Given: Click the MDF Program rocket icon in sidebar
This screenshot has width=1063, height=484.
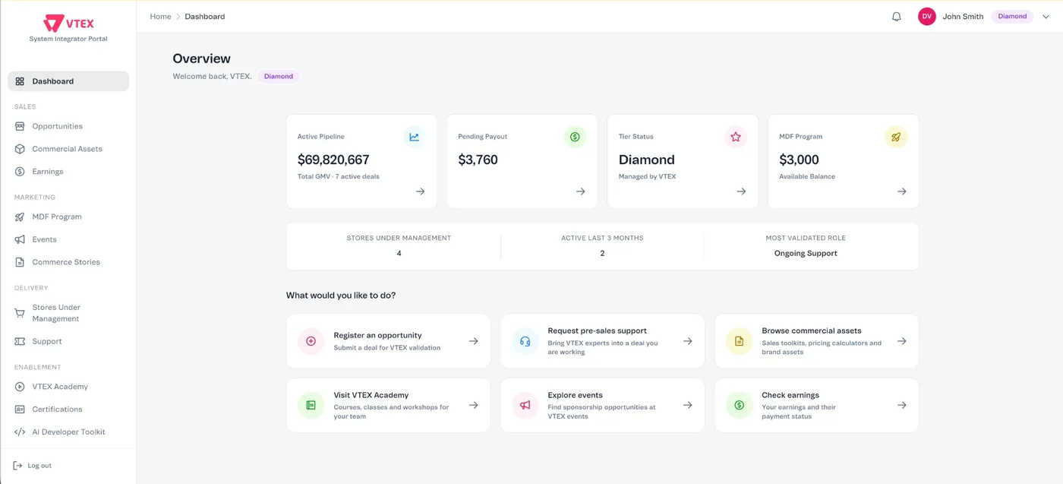Looking at the screenshot, I should [x=20, y=217].
